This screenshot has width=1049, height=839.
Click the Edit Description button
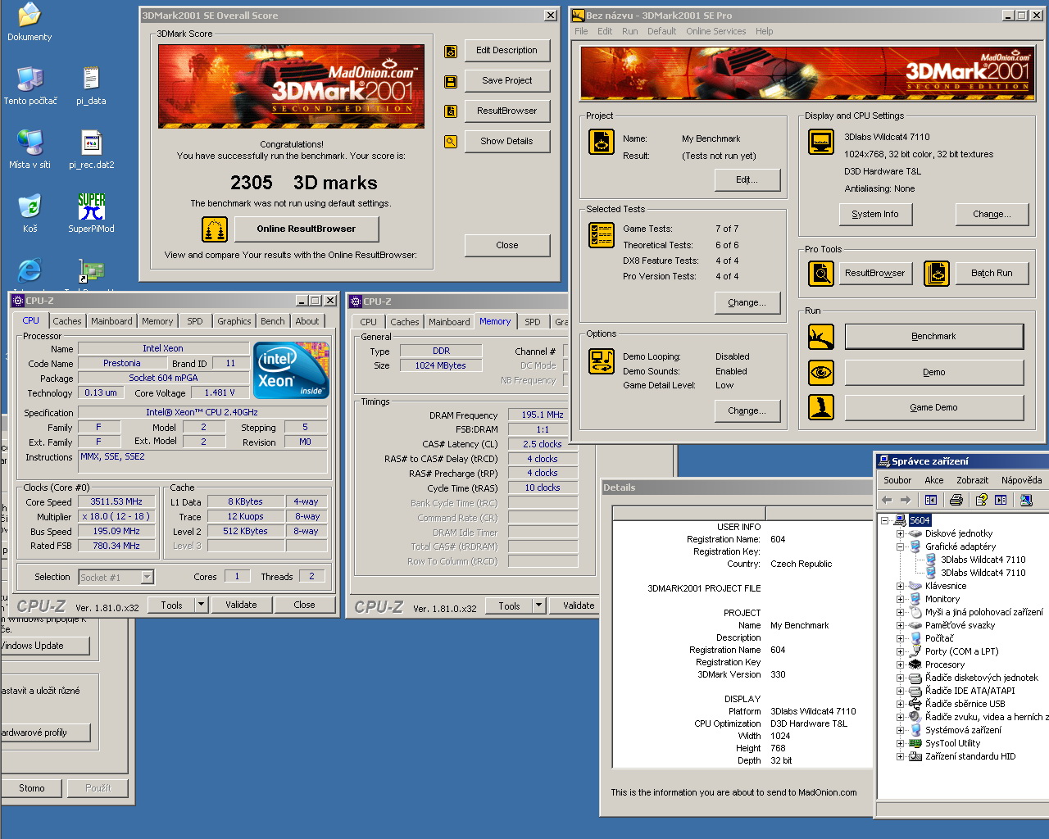pyautogui.click(x=507, y=50)
